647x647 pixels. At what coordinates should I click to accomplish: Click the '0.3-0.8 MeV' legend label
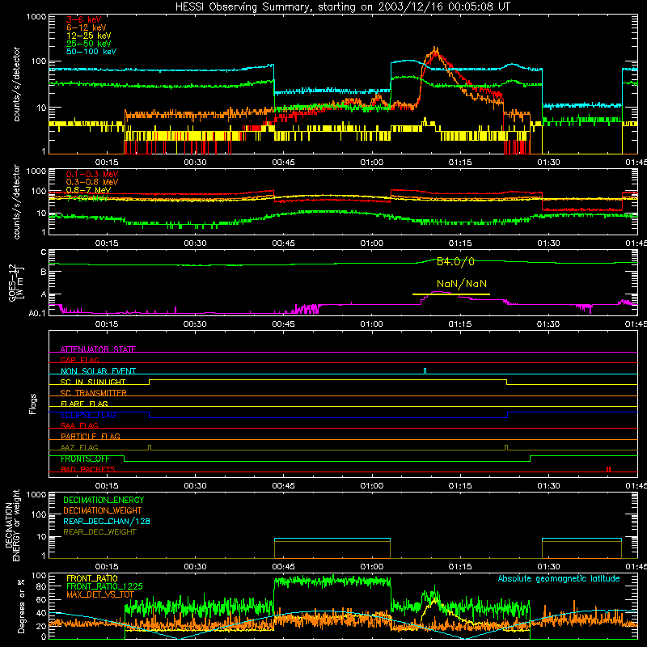pyautogui.click(x=92, y=182)
